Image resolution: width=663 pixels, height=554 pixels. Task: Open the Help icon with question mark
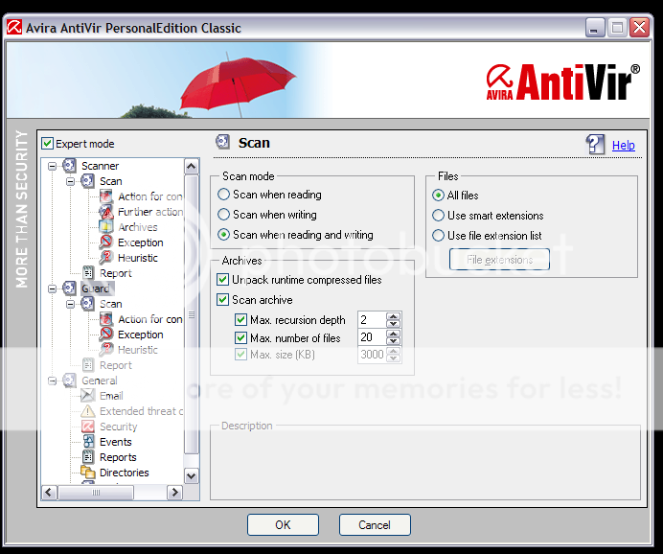click(596, 145)
